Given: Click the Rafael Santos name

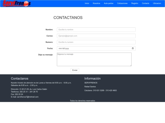Looking at the screenshot, I should click(x=90, y=87).
